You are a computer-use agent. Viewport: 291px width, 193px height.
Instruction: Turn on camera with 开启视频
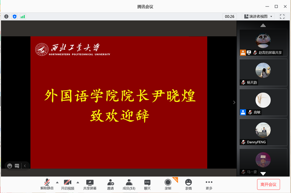(67, 184)
